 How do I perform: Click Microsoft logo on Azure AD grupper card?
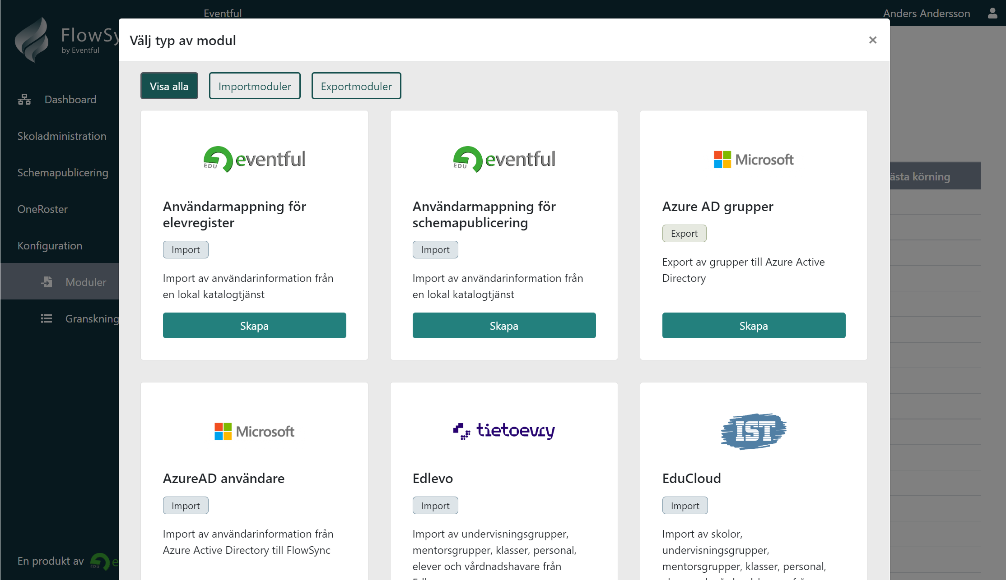click(754, 160)
